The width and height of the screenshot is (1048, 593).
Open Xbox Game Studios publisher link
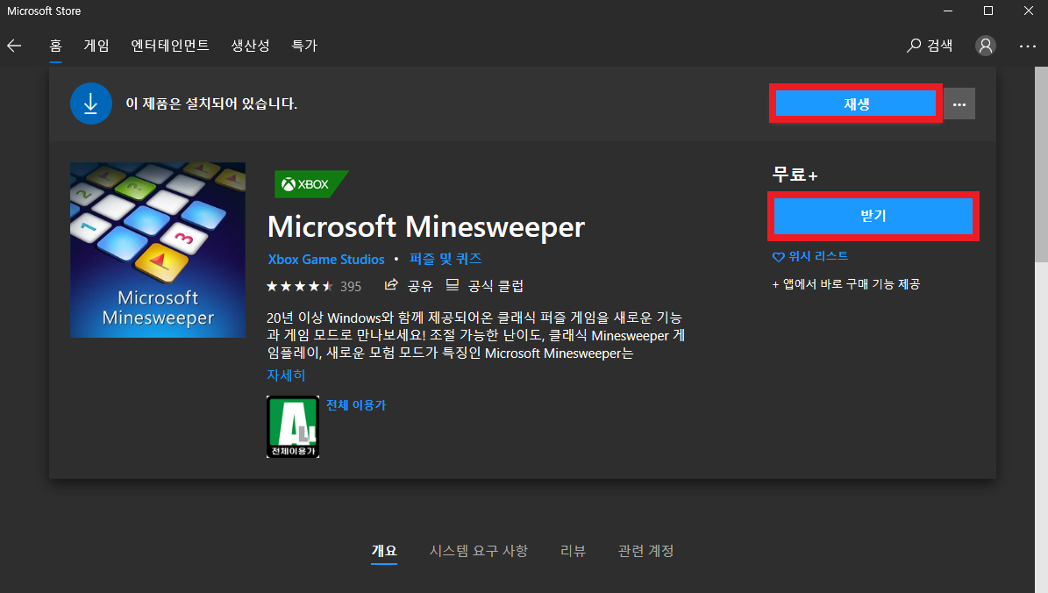click(326, 260)
